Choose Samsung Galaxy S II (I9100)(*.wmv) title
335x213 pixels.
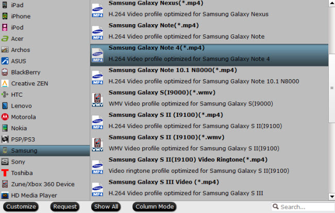pyautogui.click(x=166, y=137)
